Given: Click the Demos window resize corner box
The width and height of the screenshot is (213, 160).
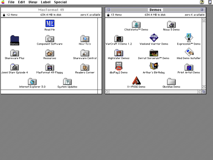Looking at the screenshot, I should 204,92.
